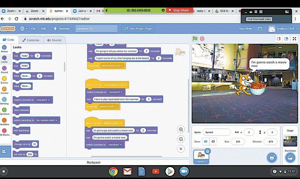Viewport: 300px width, 179px height.
Task: Show the sprite with eye icon
Action: click(206, 142)
